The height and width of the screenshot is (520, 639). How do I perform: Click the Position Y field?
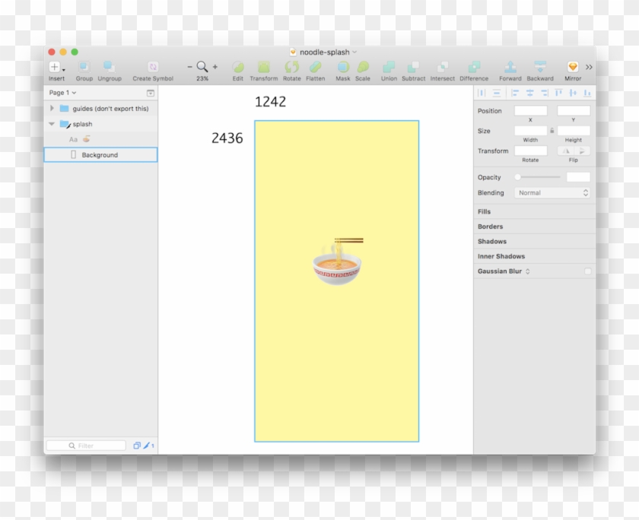pos(574,111)
